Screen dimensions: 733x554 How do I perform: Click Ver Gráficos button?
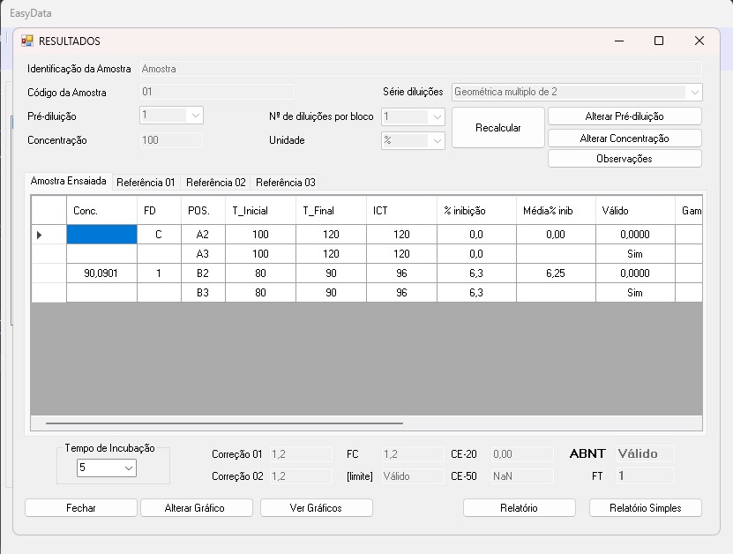(317, 508)
